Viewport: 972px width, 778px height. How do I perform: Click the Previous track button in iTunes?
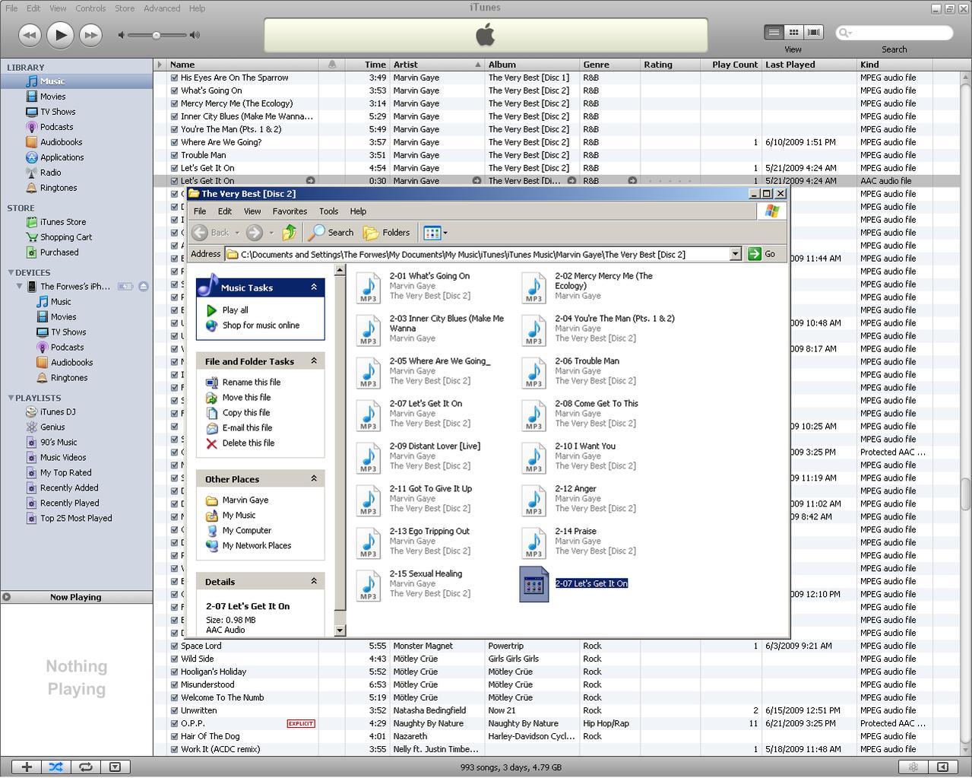[30, 34]
